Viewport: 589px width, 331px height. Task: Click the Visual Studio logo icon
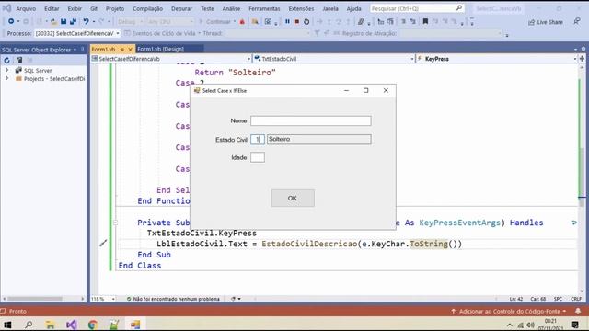pos(6,8)
